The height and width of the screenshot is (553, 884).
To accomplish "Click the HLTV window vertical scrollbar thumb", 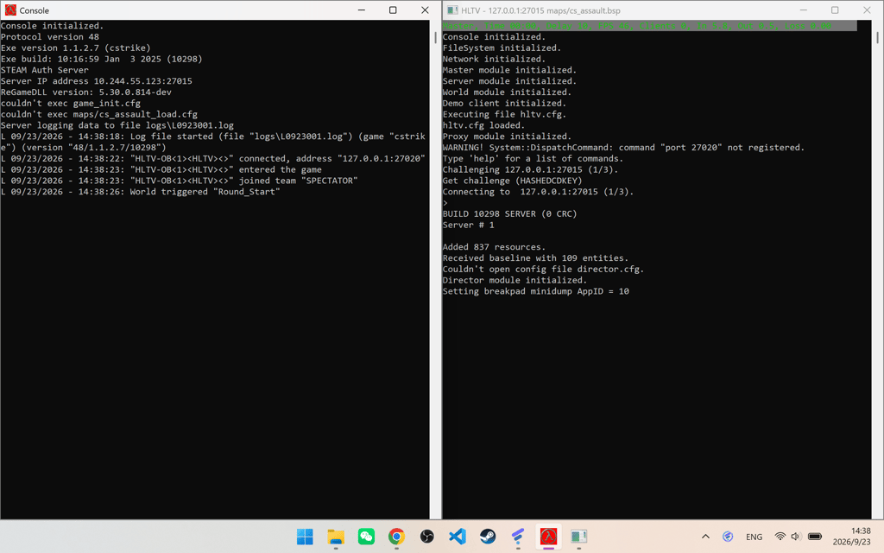I will coord(877,37).
